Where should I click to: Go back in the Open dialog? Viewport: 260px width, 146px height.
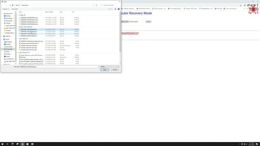click(3, 5)
